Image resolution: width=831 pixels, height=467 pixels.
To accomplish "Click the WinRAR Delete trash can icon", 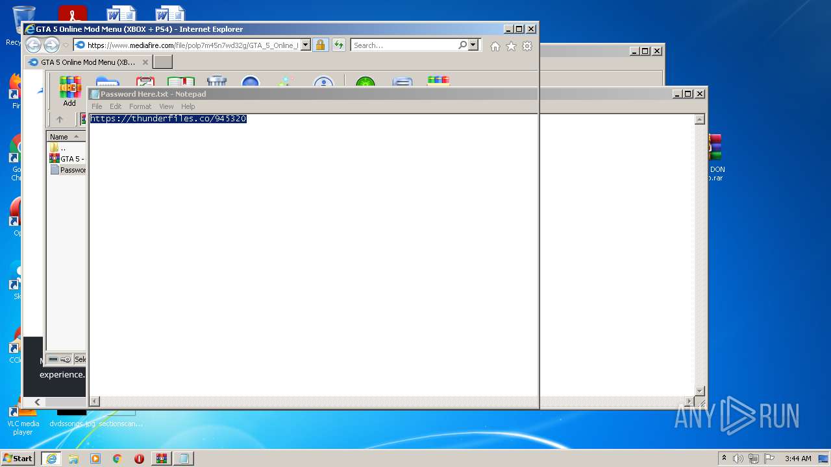I will coord(217,81).
